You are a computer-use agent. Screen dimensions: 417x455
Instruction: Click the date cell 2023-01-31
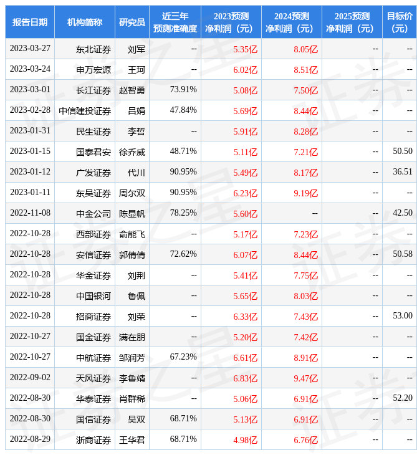[30, 131]
